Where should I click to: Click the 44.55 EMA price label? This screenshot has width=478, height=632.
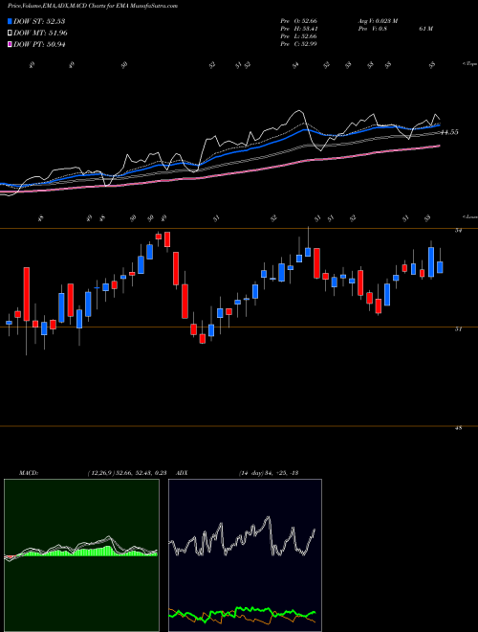(x=449, y=132)
